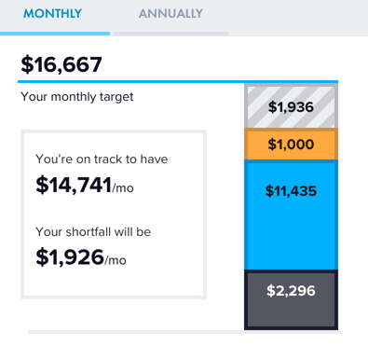This screenshot has width=368, height=346.
Task: Click the $1,936 label in the striped segment
Action: pyautogui.click(x=291, y=107)
